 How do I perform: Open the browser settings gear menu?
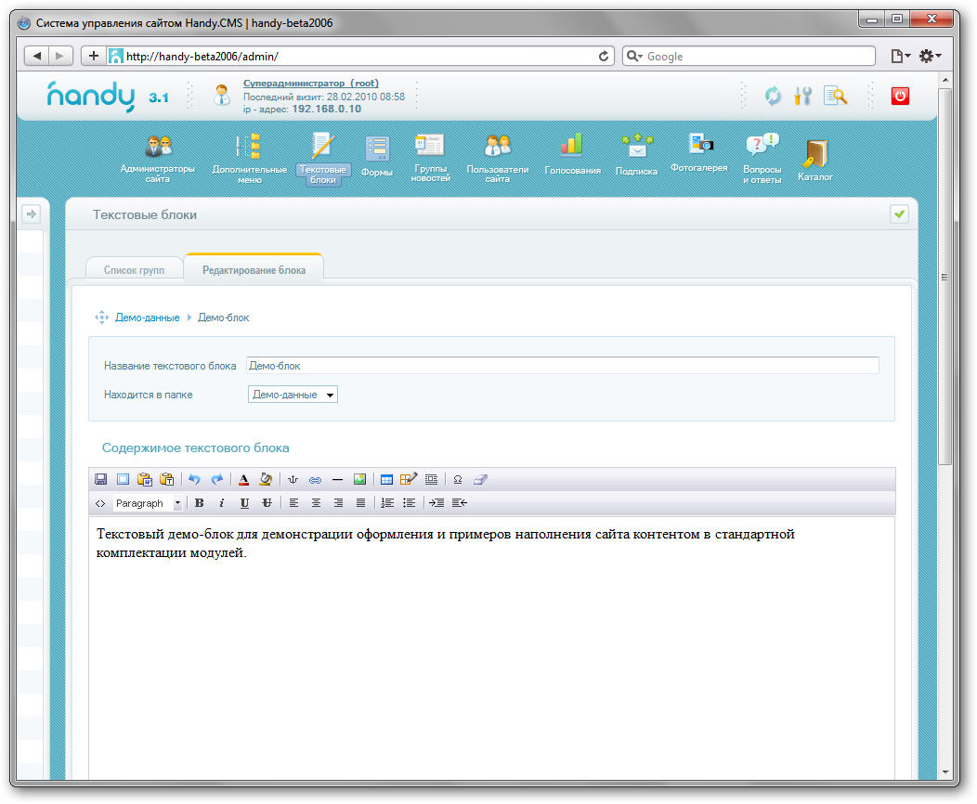click(929, 57)
